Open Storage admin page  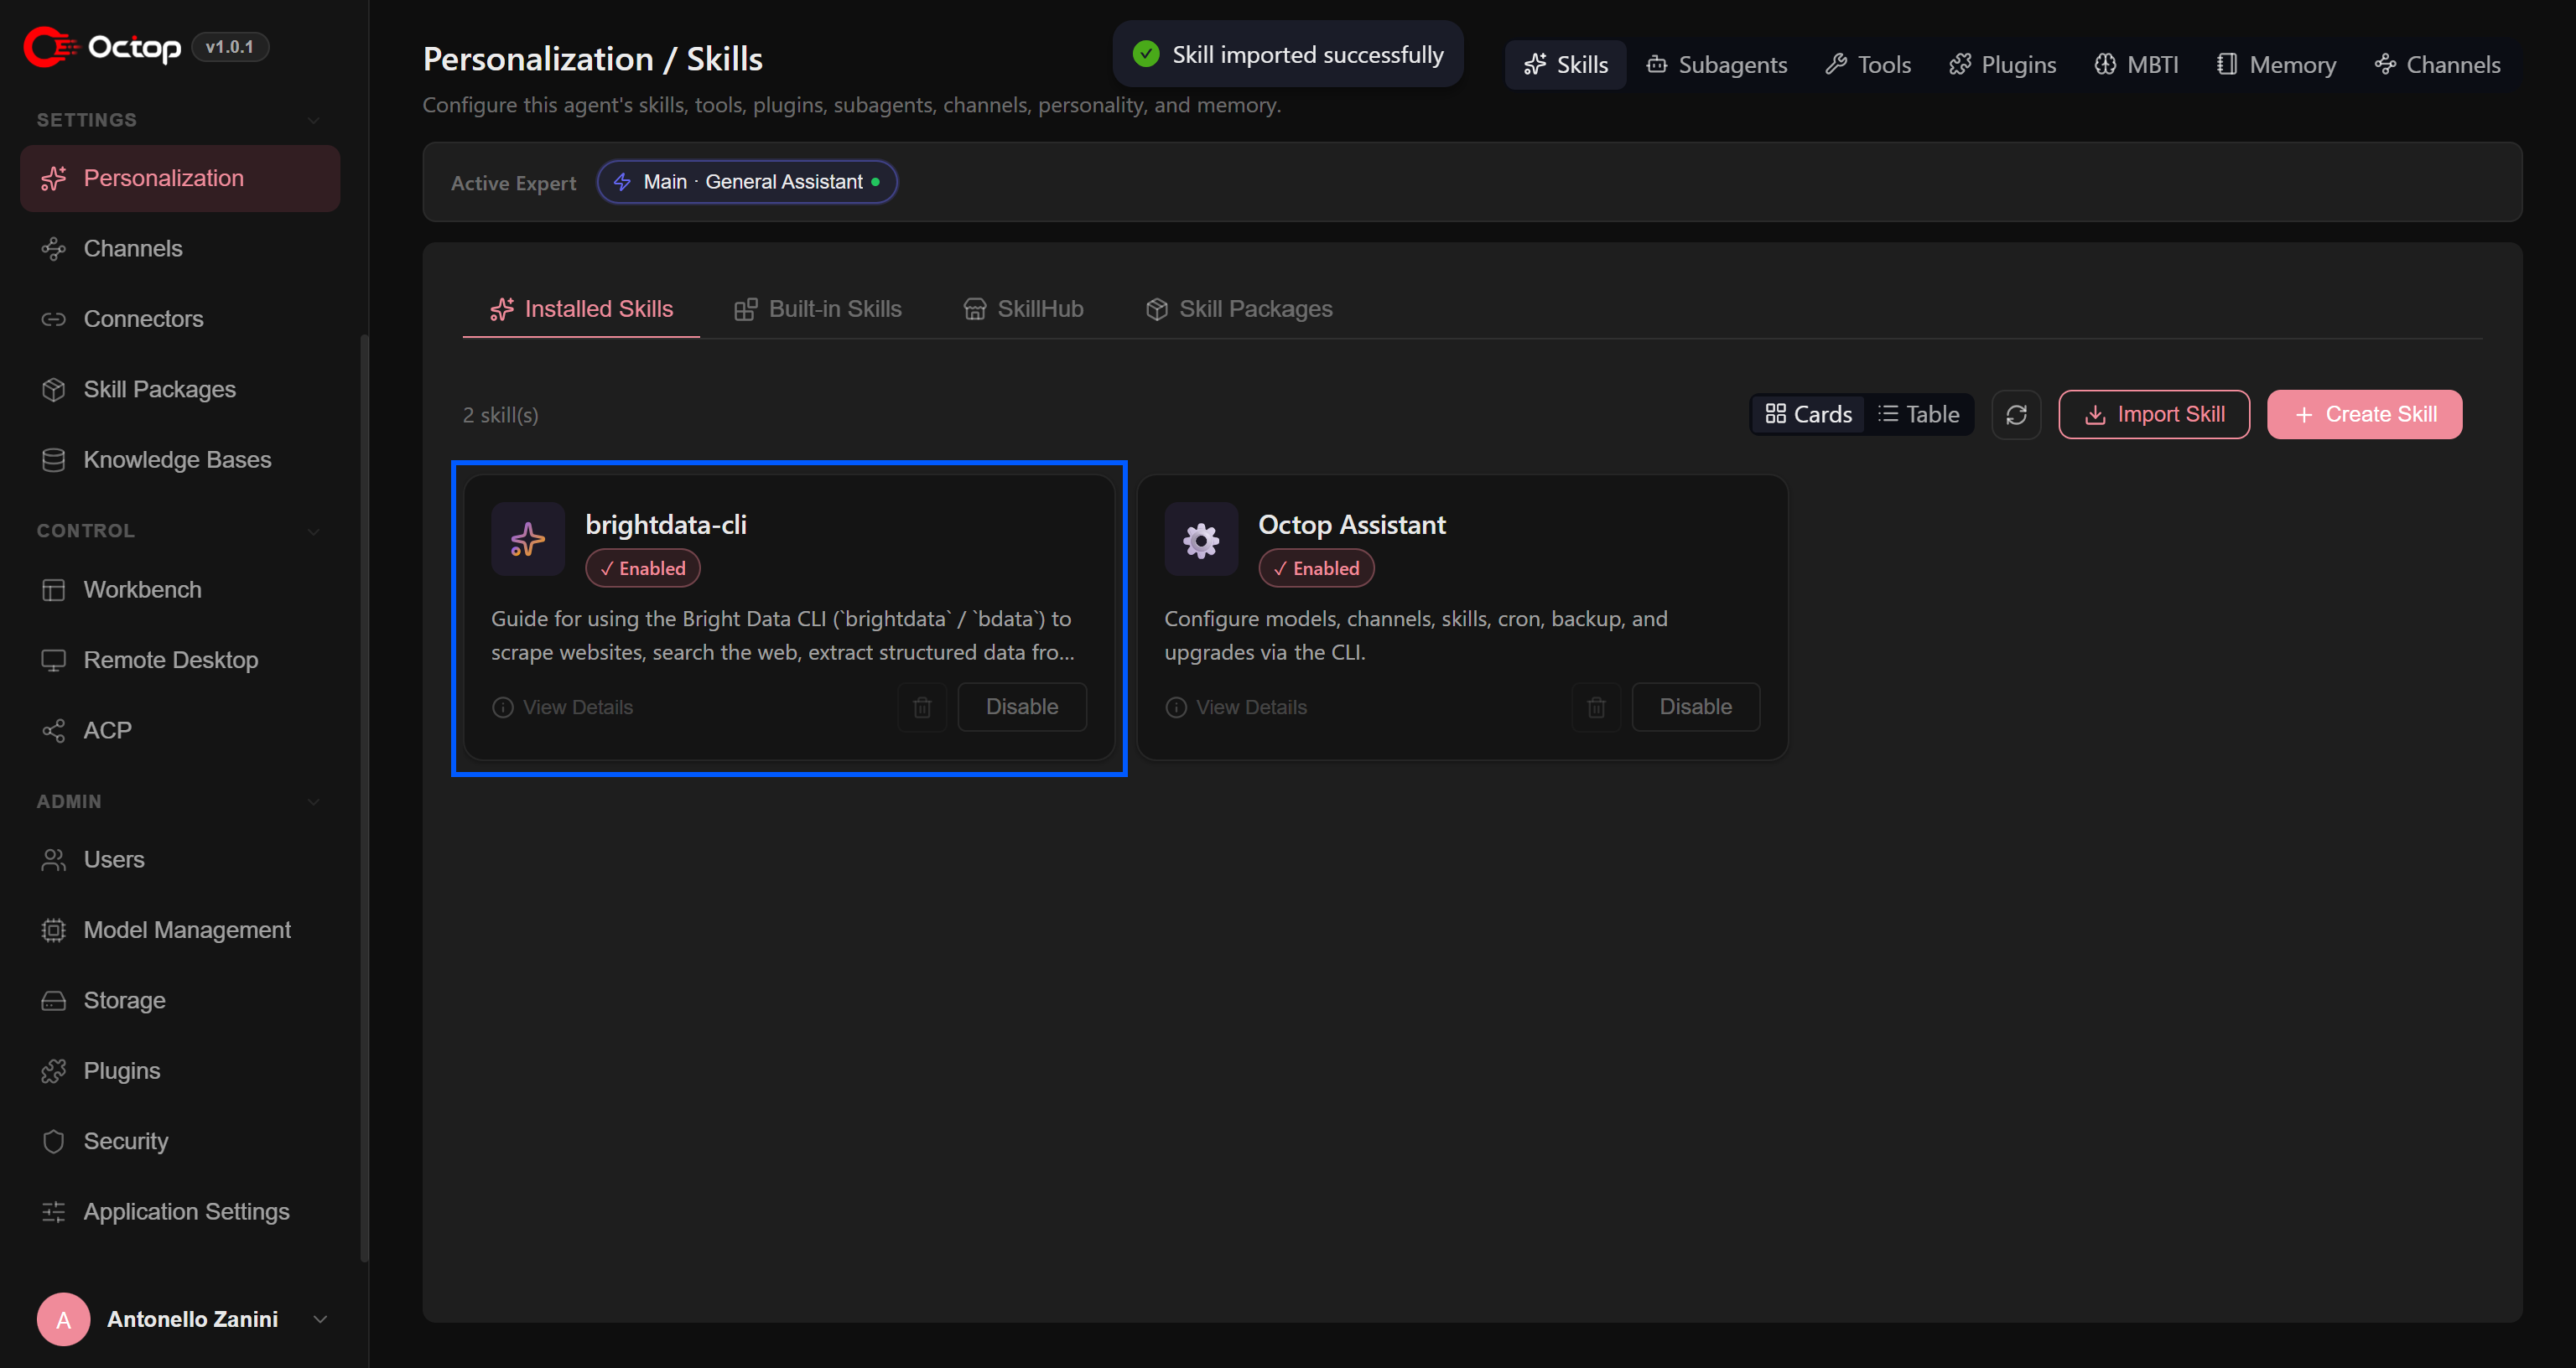click(x=180, y=1000)
